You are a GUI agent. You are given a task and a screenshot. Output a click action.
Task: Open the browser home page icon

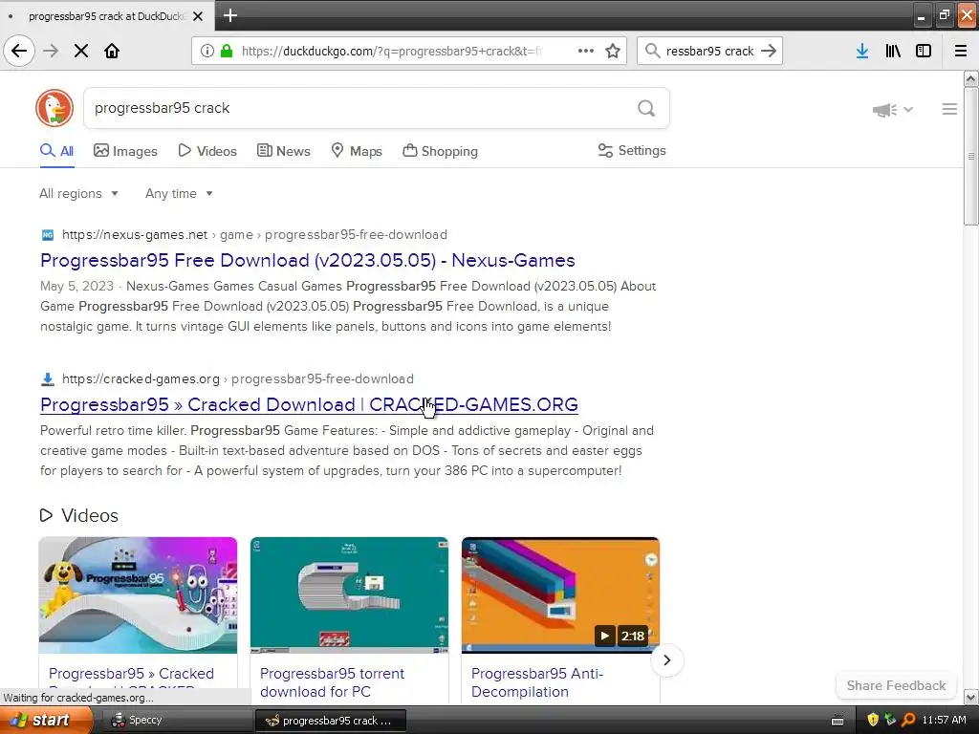coord(112,51)
